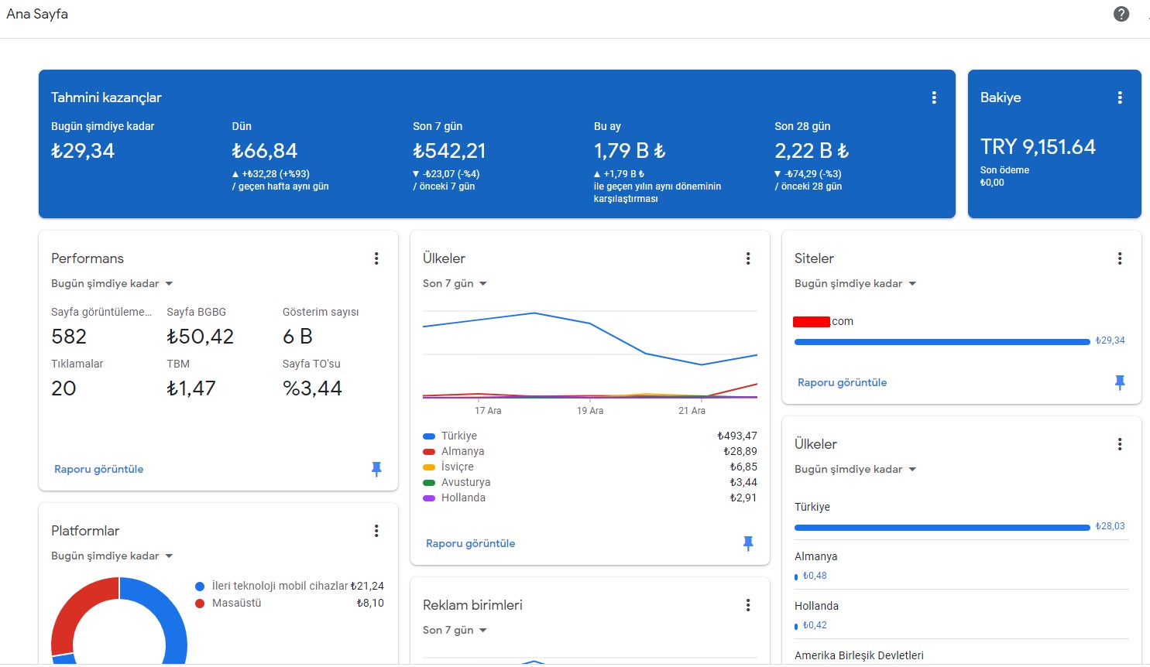Open the help icon at top right

point(1121,14)
